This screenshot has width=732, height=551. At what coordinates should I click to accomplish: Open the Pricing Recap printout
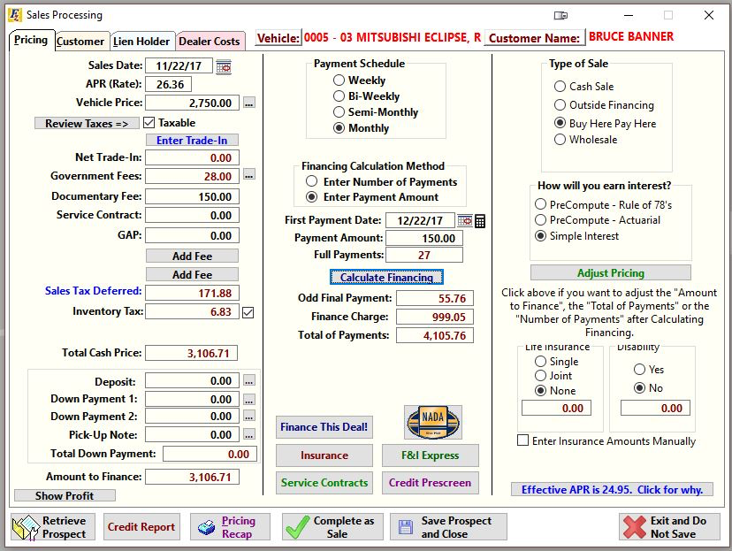click(230, 527)
